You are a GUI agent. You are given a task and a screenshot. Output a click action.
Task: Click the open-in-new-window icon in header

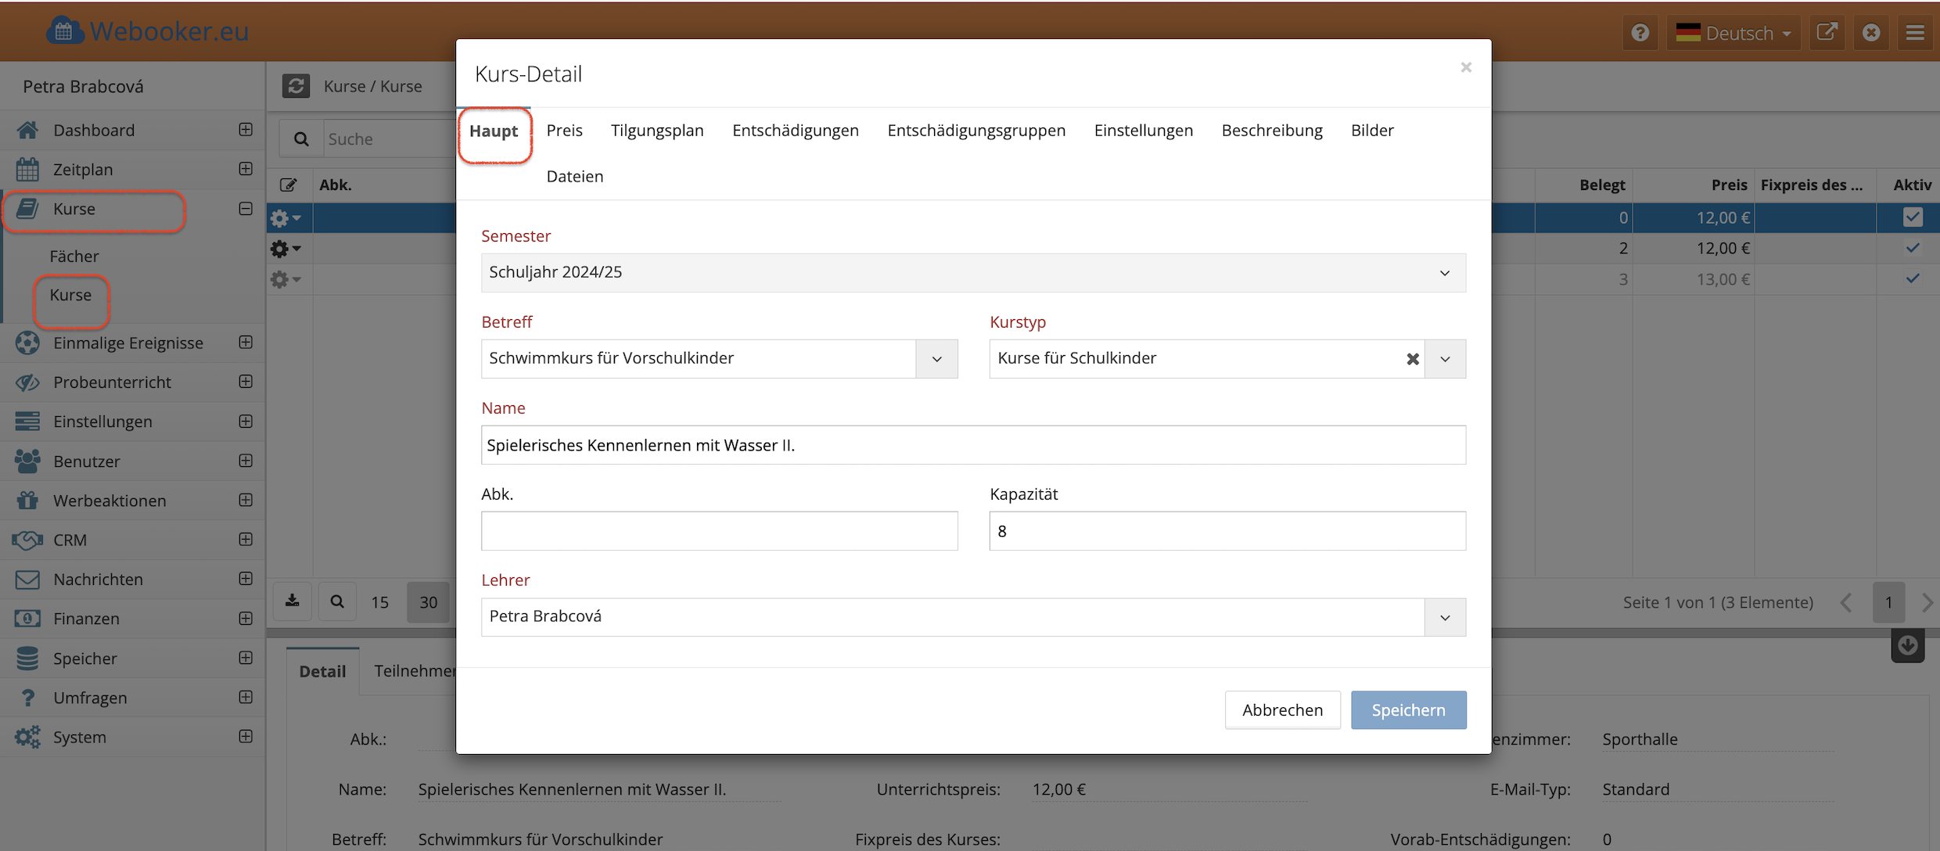(x=1827, y=33)
